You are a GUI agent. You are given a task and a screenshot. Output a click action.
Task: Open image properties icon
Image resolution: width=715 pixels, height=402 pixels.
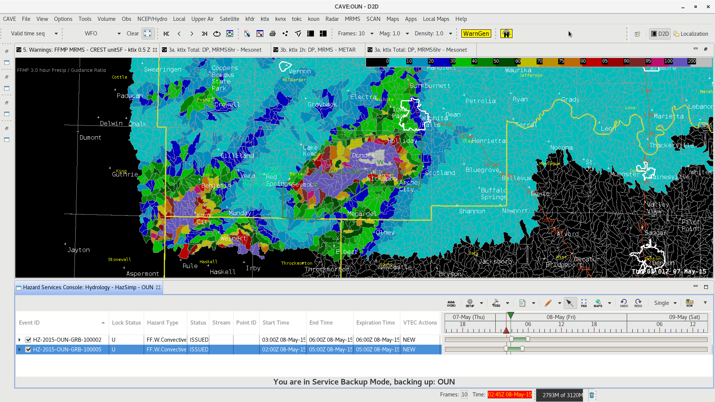[x=260, y=33]
